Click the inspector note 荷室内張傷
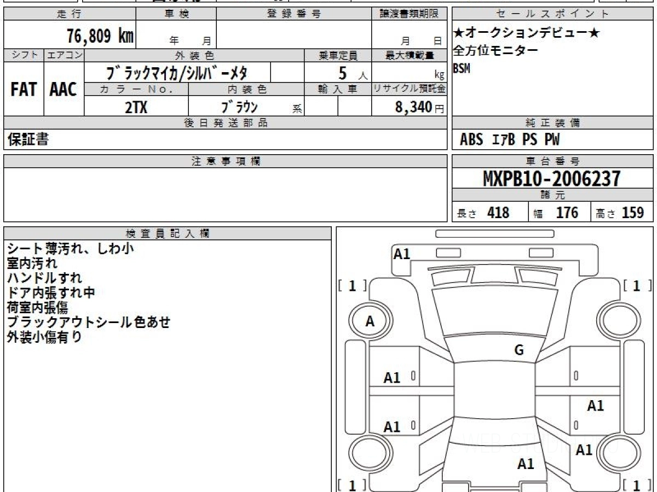Image resolution: width=657 pixels, height=492 pixels. coord(37,307)
